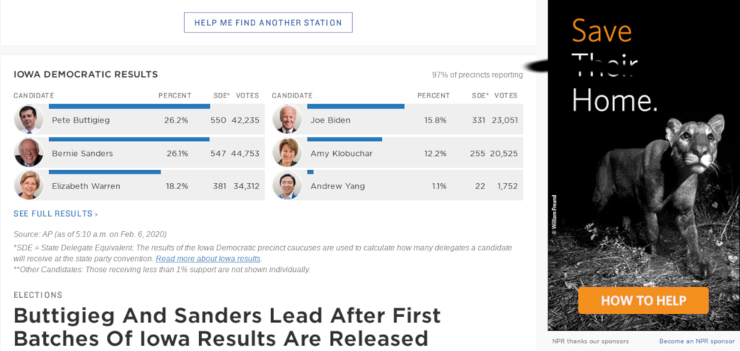Click Amy Klobuchar's candidate photo

coord(286,153)
